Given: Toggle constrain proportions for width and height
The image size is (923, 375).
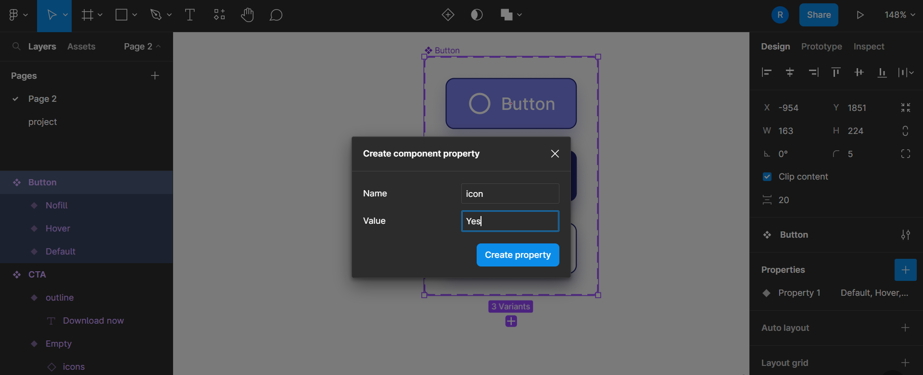Looking at the screenshot, I should (905, 131).
